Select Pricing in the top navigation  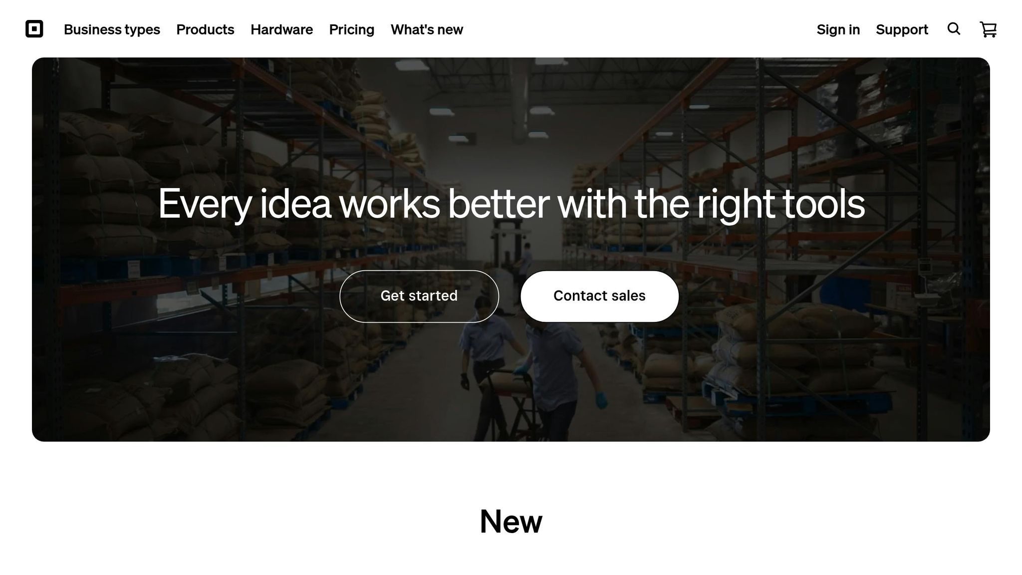(x=351, y=29)
